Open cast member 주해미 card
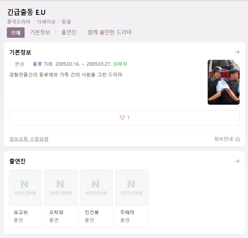Viewport: 248px width, 238px height. pos(132,198)
